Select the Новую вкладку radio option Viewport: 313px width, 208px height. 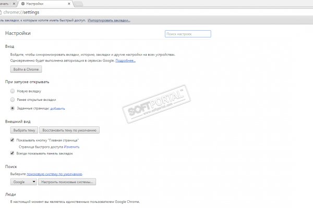pos(13,91)
